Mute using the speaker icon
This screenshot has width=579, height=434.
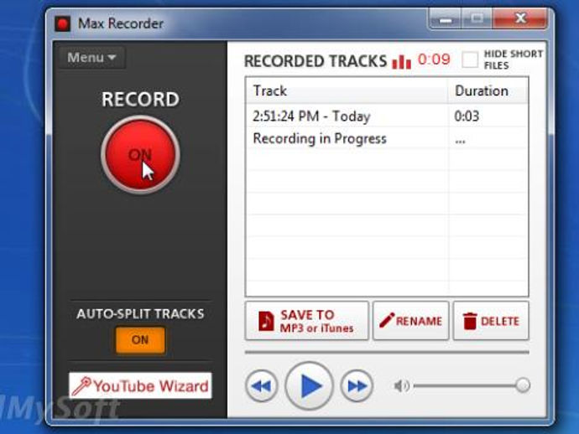coord(401,386)
